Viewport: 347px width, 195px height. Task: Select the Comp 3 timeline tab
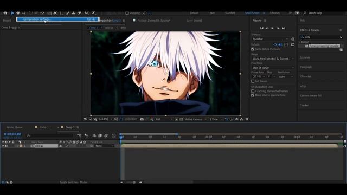coord(70,127)
